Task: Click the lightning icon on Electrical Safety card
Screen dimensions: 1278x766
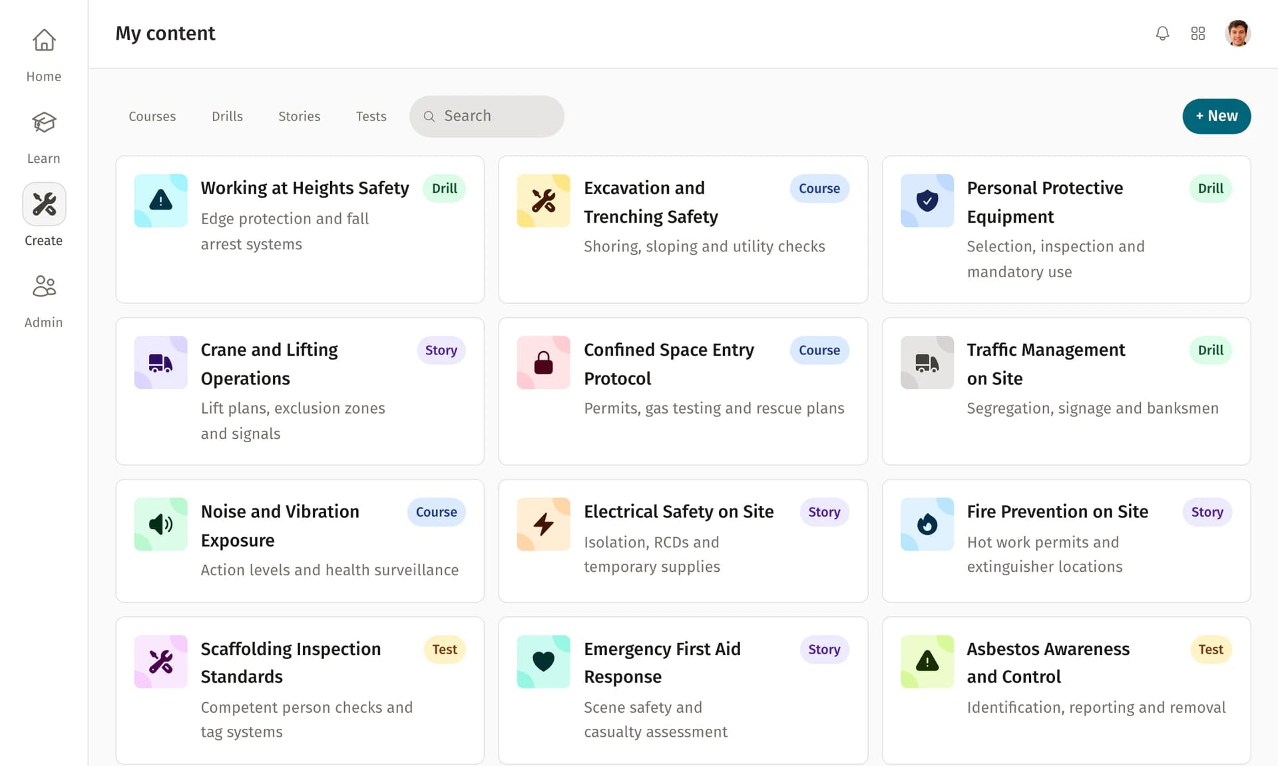Action: pyautogui.click(x=543, y=524)
